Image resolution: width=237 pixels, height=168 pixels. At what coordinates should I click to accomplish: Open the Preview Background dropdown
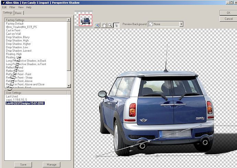pos(181,24)
